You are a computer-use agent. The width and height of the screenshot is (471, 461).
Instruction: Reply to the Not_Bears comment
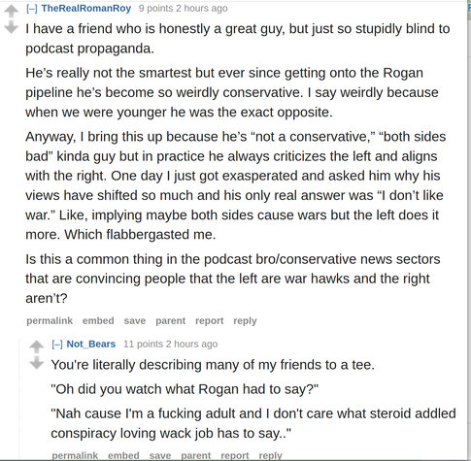coord(270,455)
